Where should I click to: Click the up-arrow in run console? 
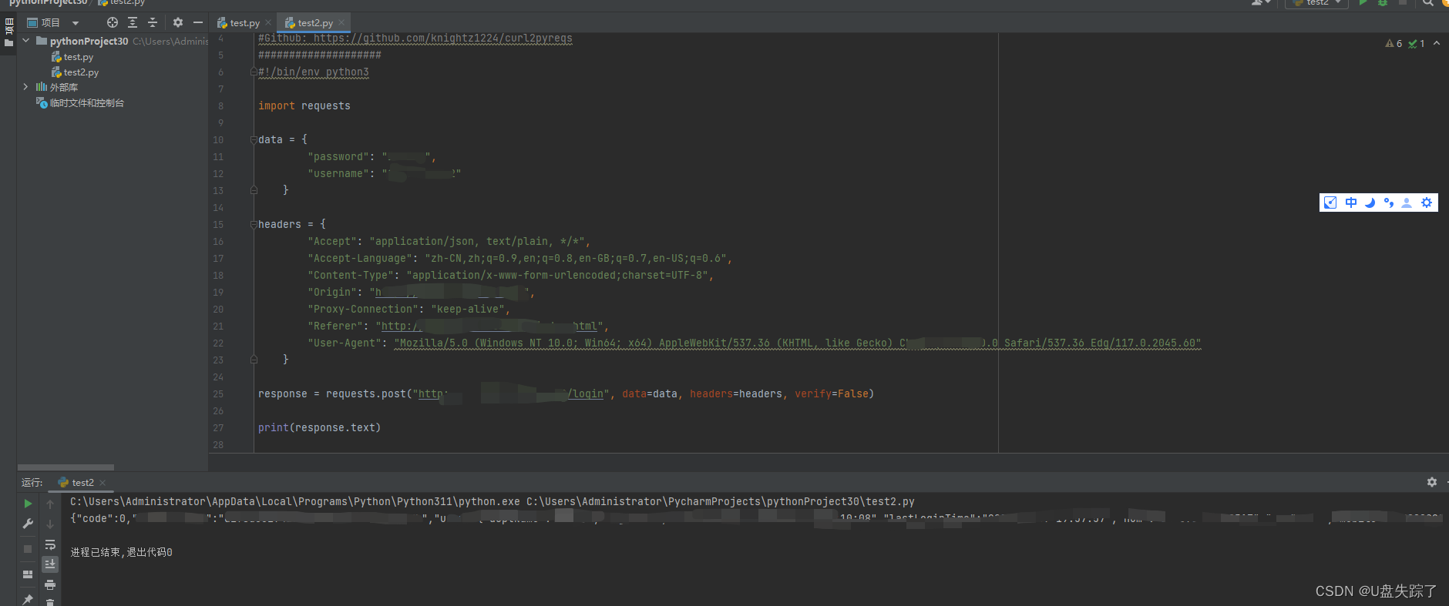point(50,504)
